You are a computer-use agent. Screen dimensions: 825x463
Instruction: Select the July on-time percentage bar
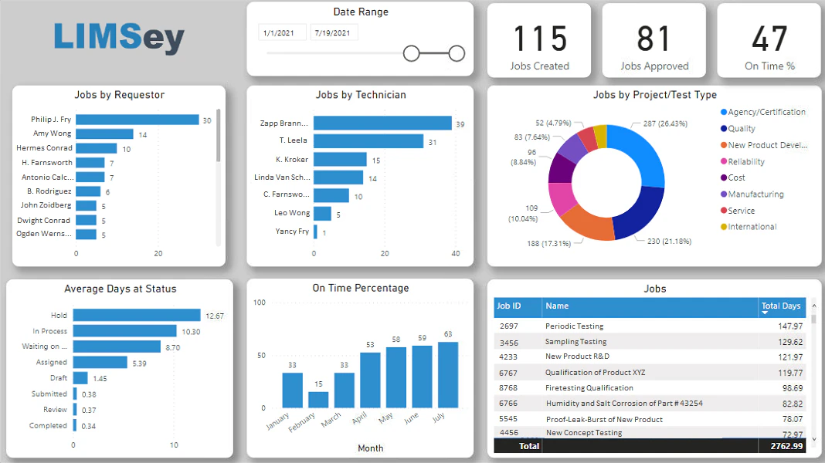pos(448,375)
